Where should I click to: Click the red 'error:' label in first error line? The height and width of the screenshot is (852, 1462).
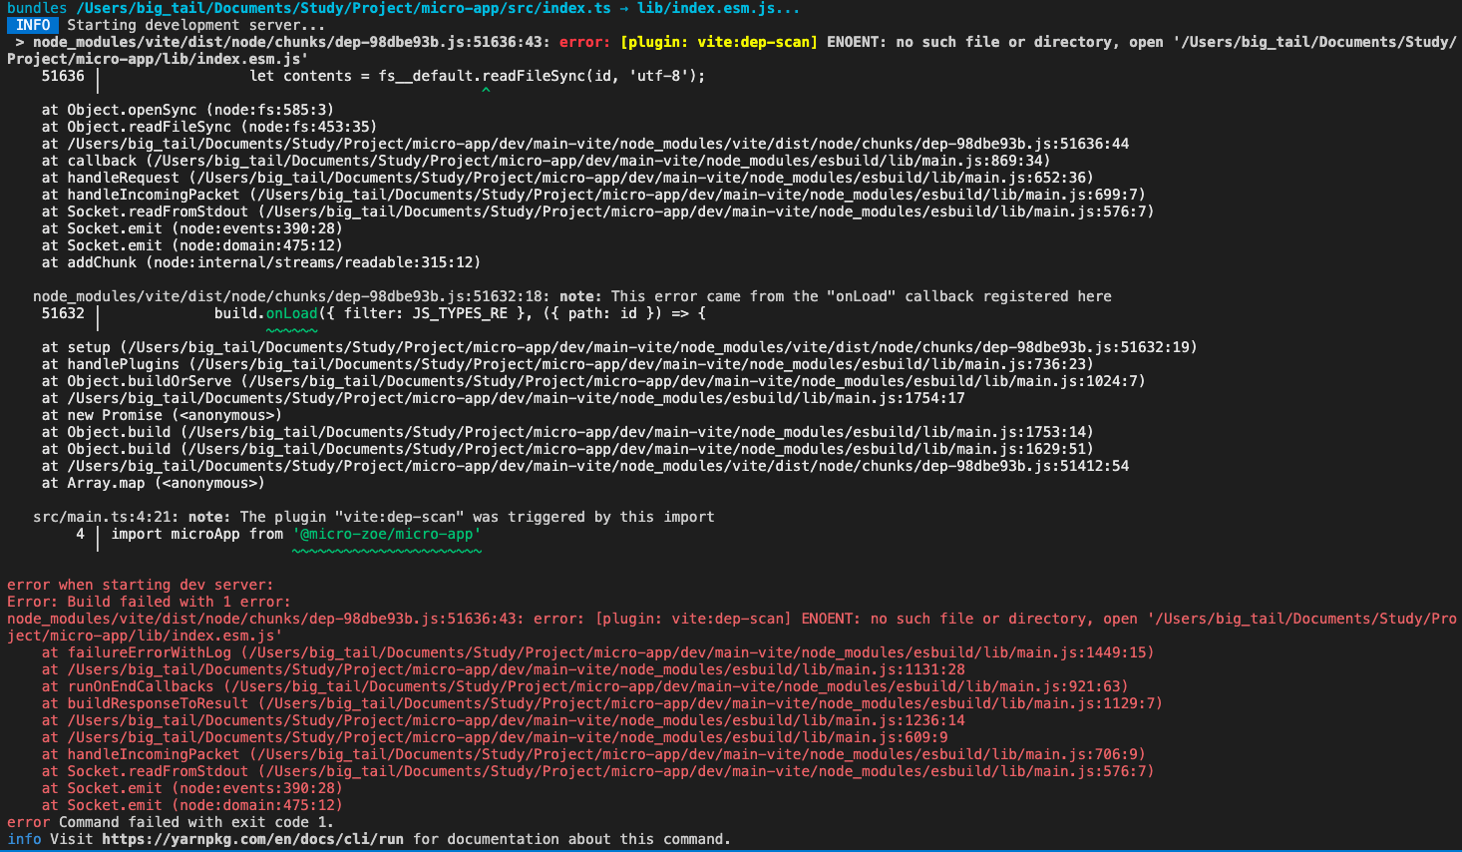(584, 42)
